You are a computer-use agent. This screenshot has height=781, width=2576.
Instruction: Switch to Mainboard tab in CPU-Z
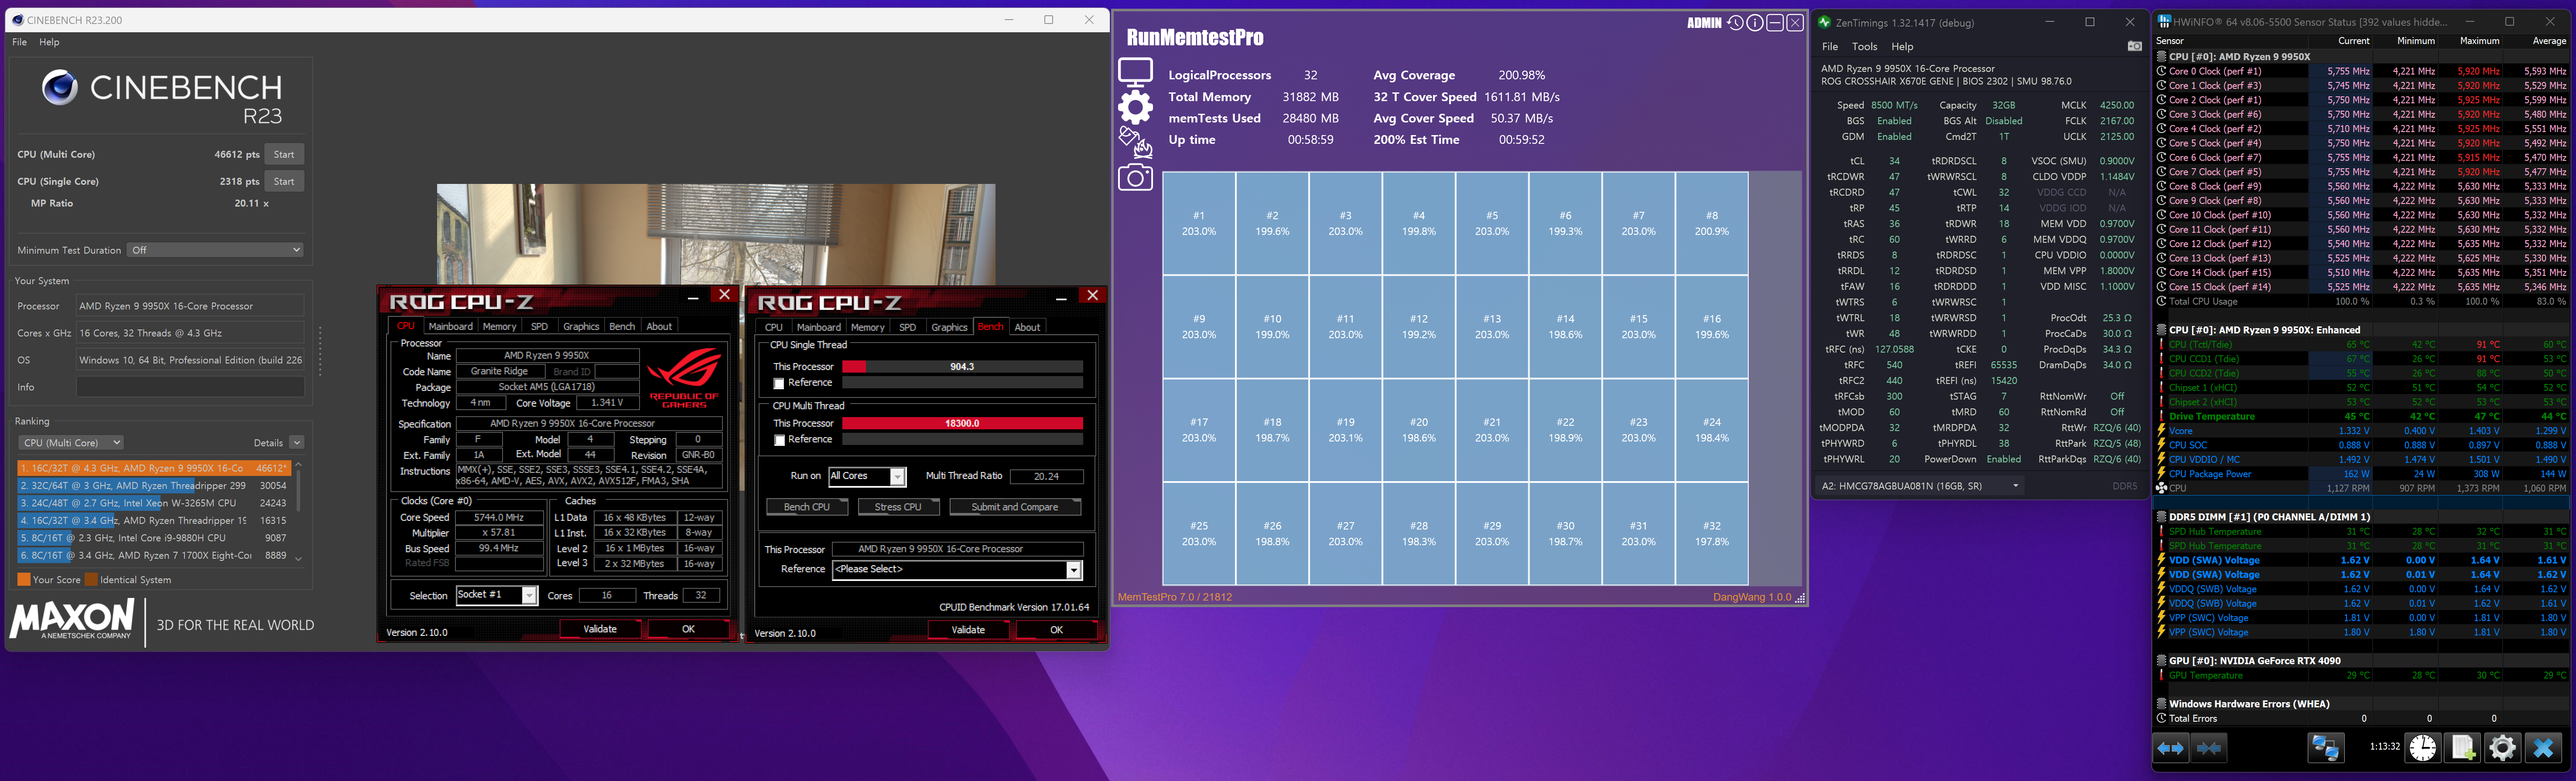(450, 326)
